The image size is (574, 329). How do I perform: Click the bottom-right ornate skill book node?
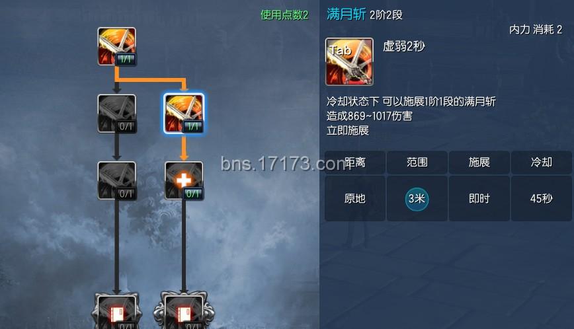click(x=184, y=311)
